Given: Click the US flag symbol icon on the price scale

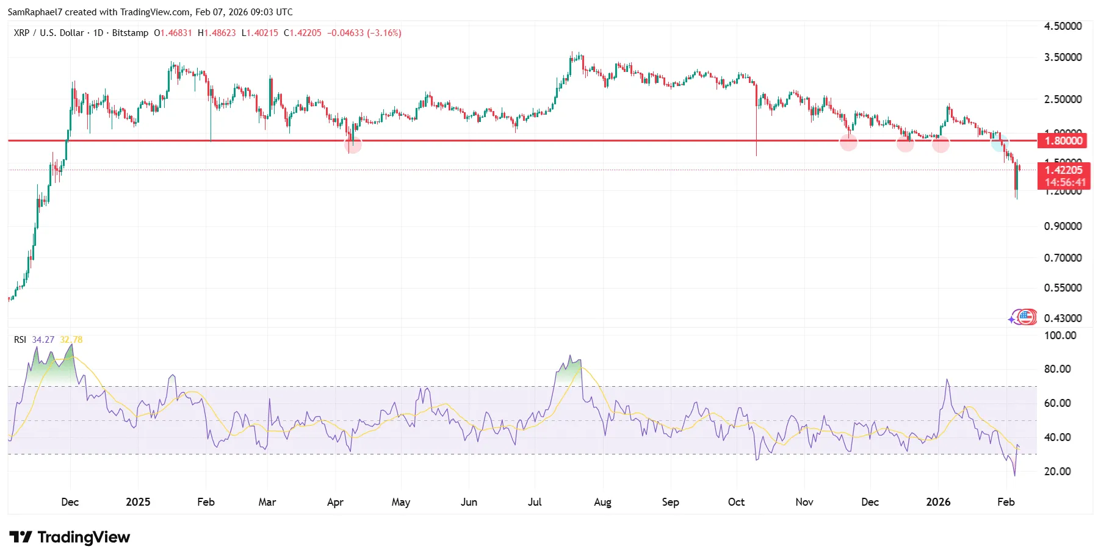Looking at the screenshot, I should pyautogui.click(x=1027, y=317).
